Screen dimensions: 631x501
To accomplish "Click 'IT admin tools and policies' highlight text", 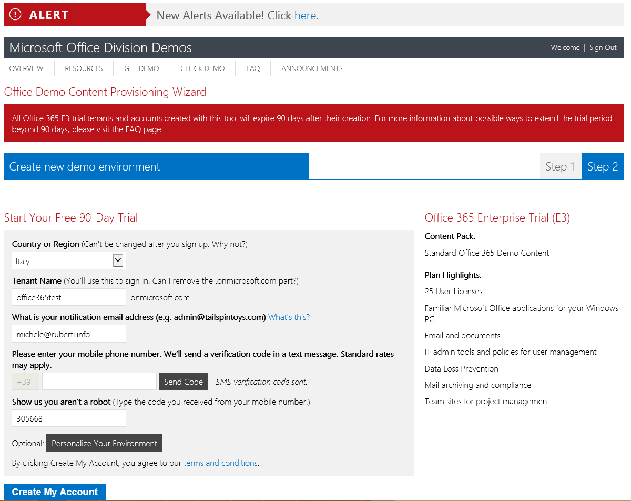I will [511, 352].
